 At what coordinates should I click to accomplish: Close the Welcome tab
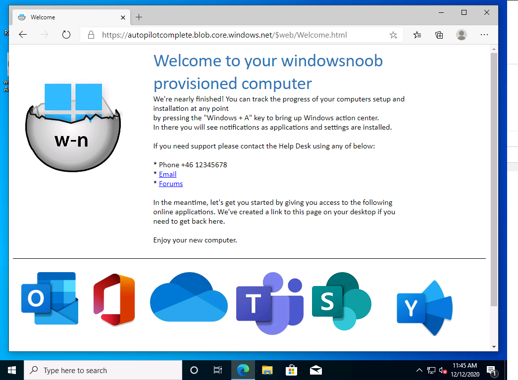(x=123, y=17)
